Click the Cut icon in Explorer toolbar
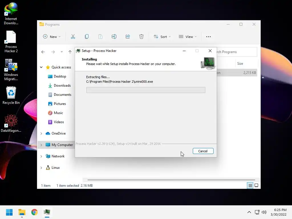 coord(73,36)
